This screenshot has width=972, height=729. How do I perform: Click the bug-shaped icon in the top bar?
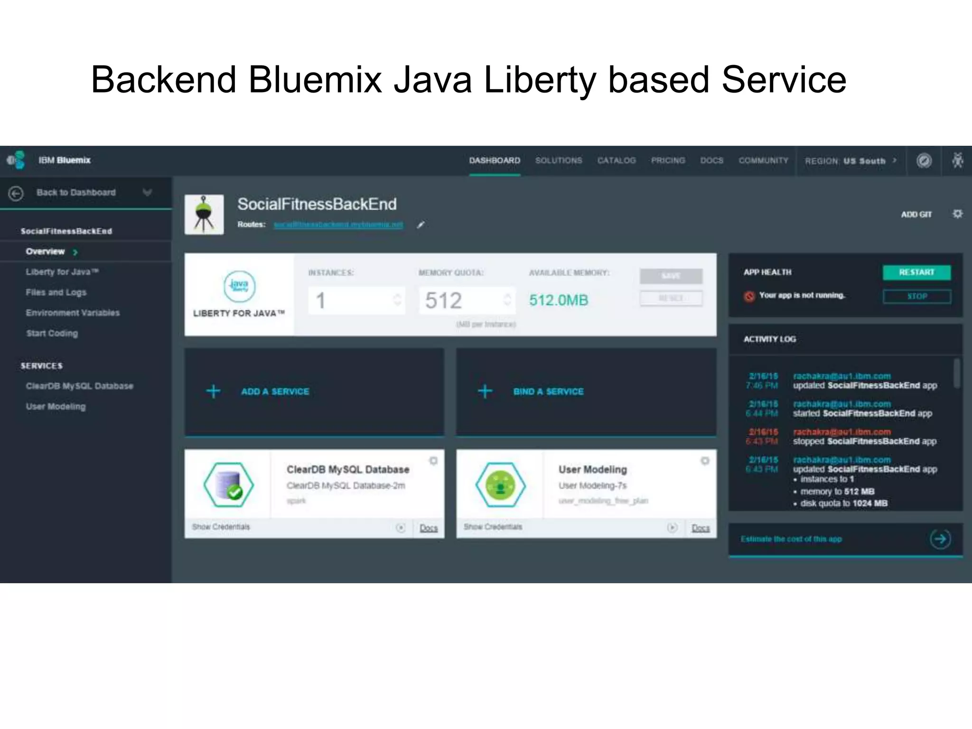click(x=958, y=160)
